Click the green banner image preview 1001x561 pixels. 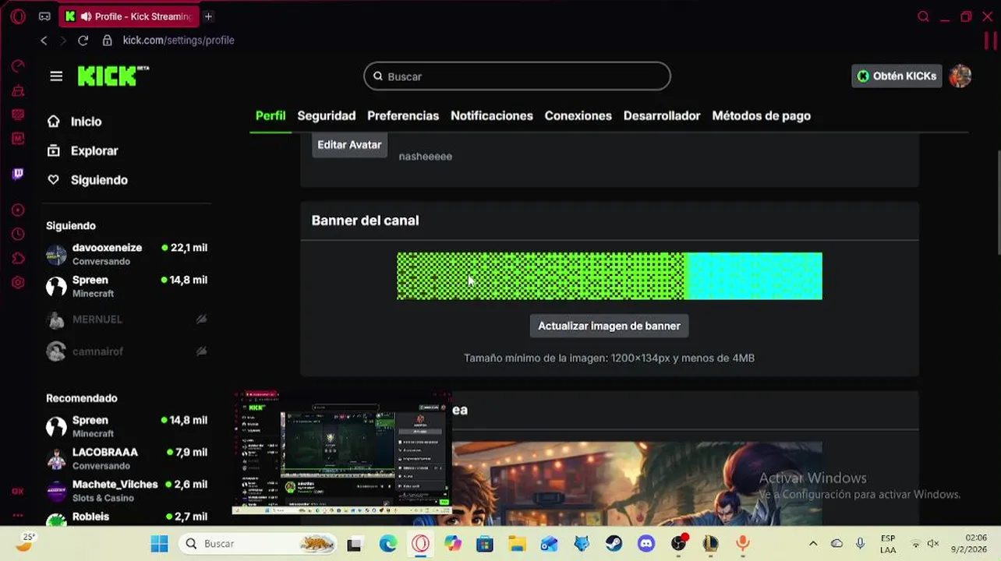pos(609,276)
